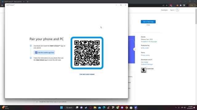The width and height of the screenshot is (197, 110).
Task: Open the Intel Unison taskbar icon
Action: (x=135, y=108)
